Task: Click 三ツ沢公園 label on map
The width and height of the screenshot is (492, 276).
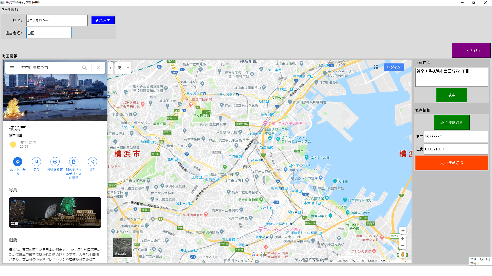Action: coord(201,116)
